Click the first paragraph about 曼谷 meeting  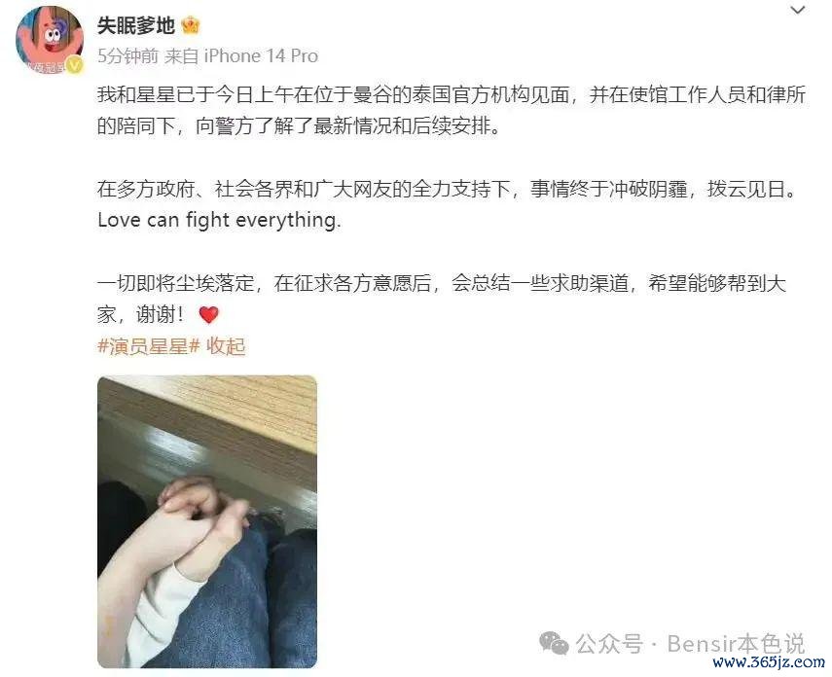(x=452, y=110)
